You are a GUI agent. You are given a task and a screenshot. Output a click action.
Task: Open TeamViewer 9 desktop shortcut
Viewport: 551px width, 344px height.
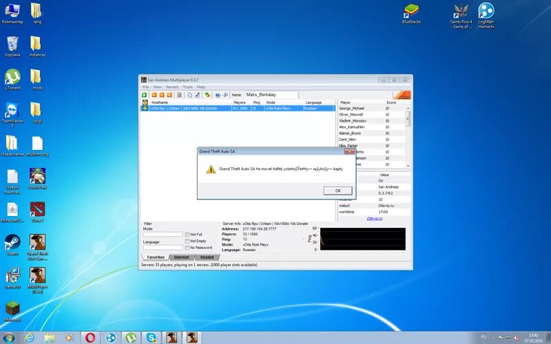[12, 114]
